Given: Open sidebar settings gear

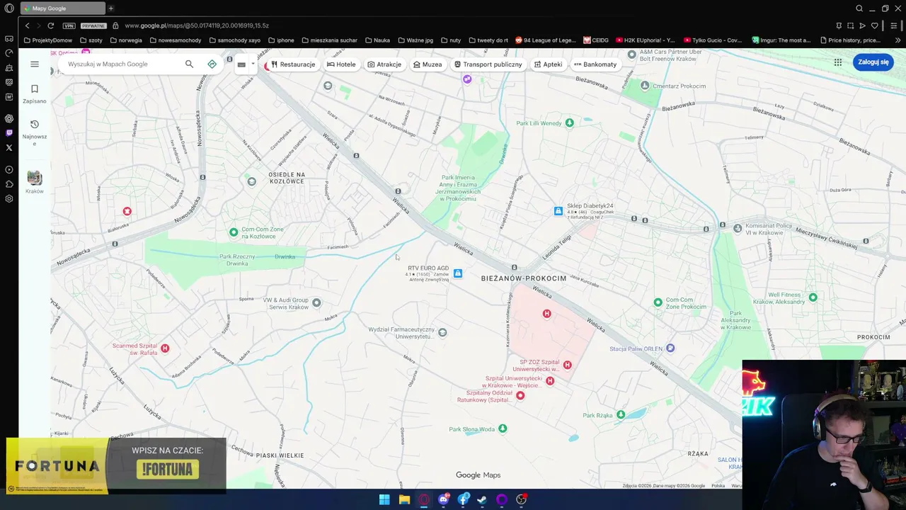Looking at the screenshot, I should pos(9,199).
